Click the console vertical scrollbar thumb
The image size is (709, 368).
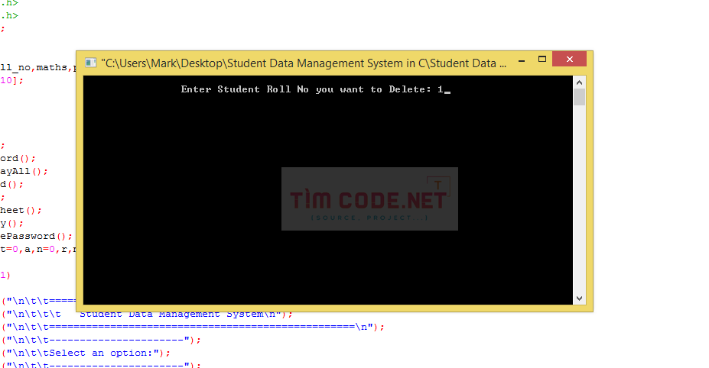tap(579, 97)
